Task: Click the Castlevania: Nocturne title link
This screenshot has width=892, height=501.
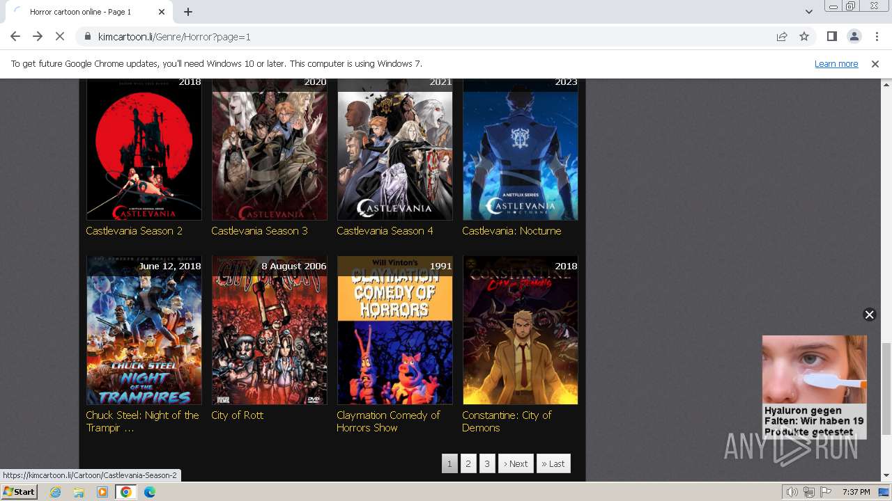Action: coord(512,231)
